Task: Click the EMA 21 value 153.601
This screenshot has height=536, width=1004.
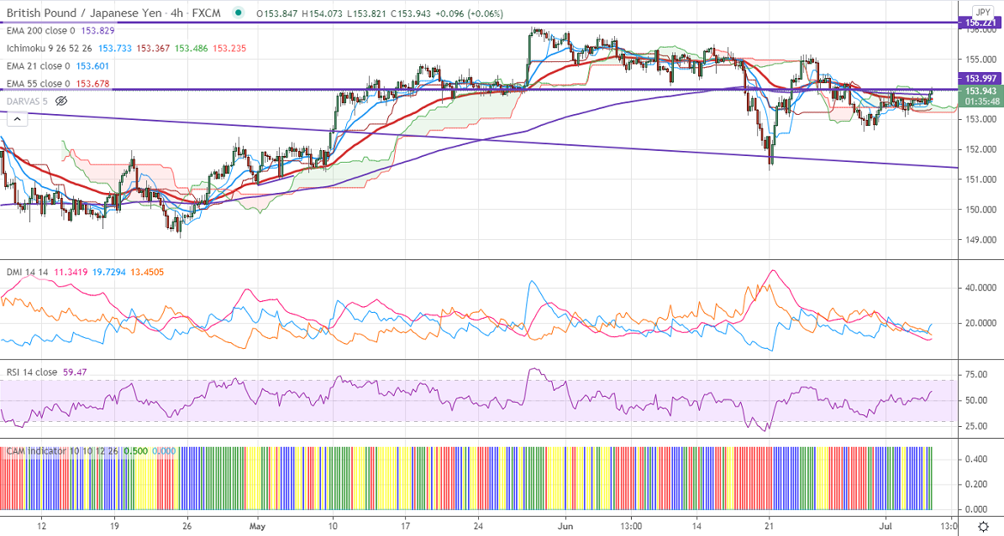Action: coord(92,66)
